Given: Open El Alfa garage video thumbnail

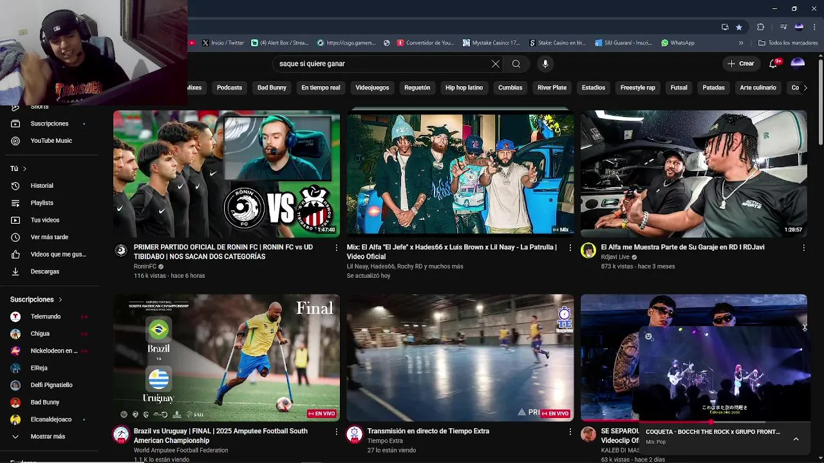Looking at the screenshot, I should 694,174.
